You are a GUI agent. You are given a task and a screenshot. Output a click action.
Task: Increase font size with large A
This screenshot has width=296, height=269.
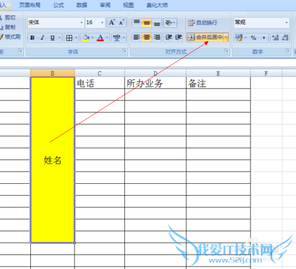click(x=112, y=22)
